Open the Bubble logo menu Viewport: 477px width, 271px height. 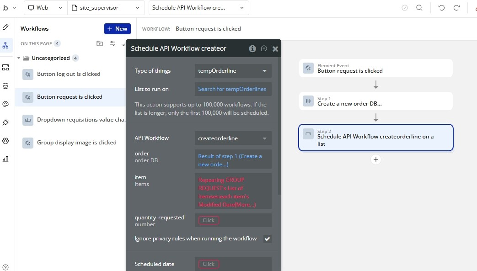[x=9, y=8]
